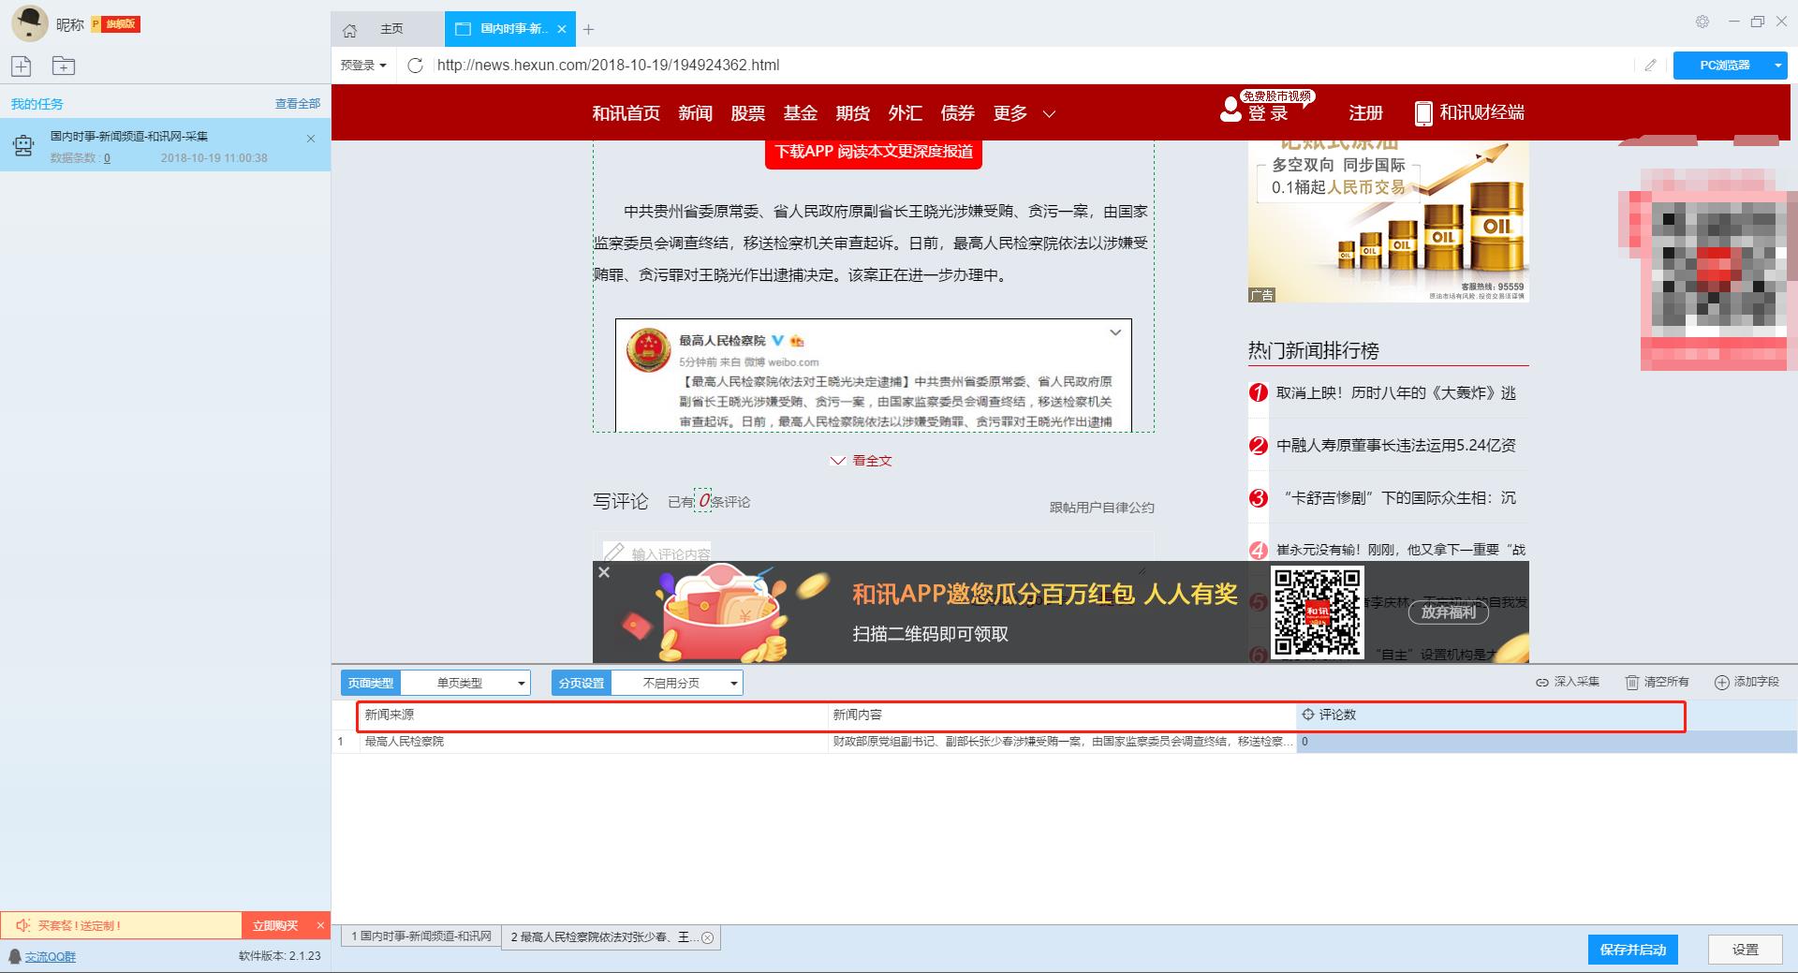The height and width of the screenshot is (973, 1798).
Task: Click the 数据条数 0 count link
Action: click(107, 158)
